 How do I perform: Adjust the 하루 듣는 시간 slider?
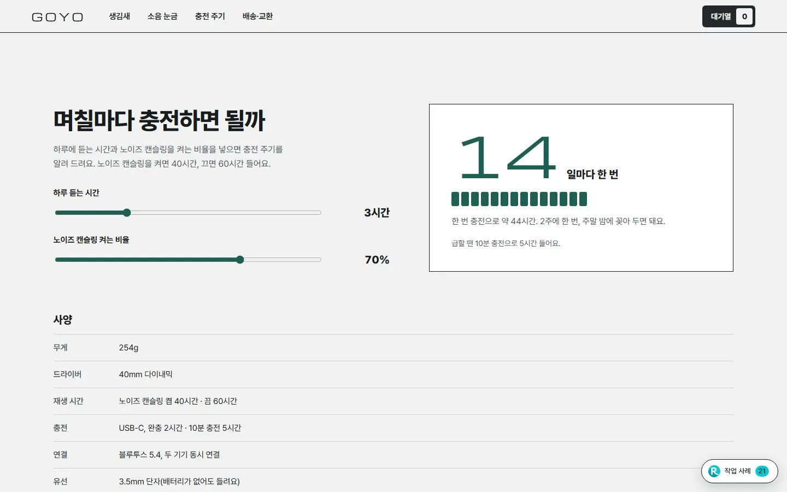coord(188,213)
